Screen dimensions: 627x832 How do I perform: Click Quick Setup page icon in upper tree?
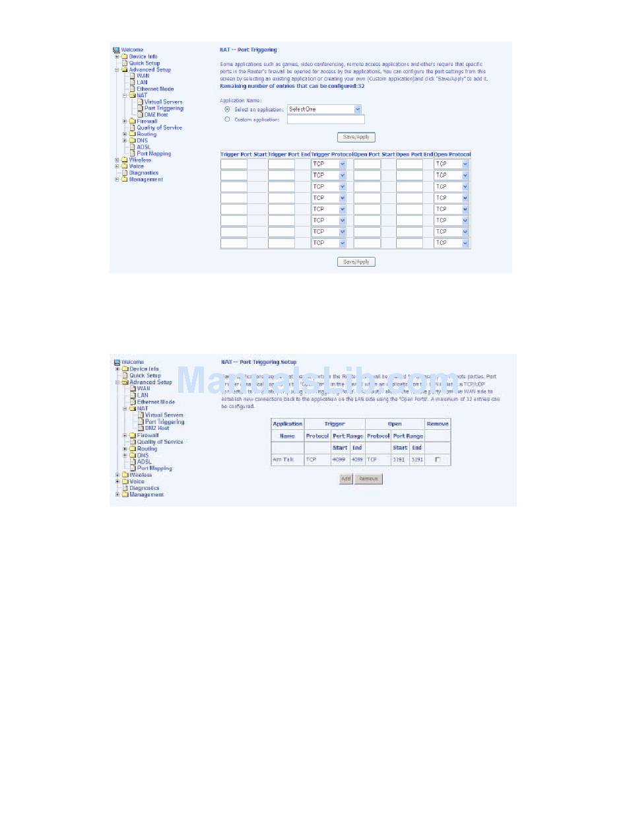[124, 63]
